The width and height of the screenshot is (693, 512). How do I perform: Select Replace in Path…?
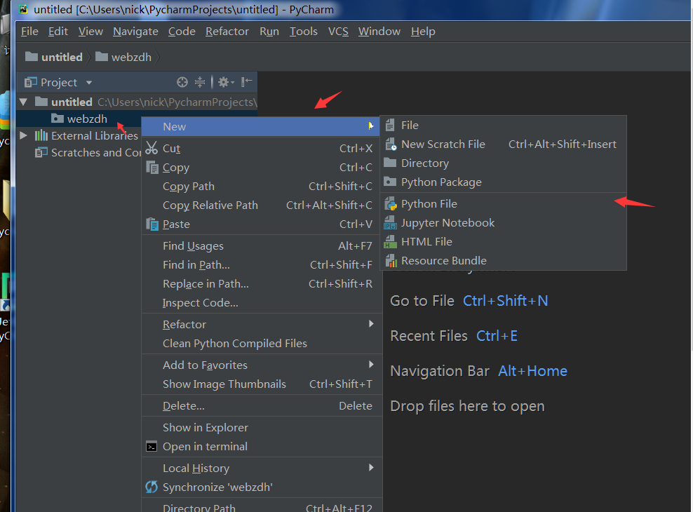[x=262, y=284]
